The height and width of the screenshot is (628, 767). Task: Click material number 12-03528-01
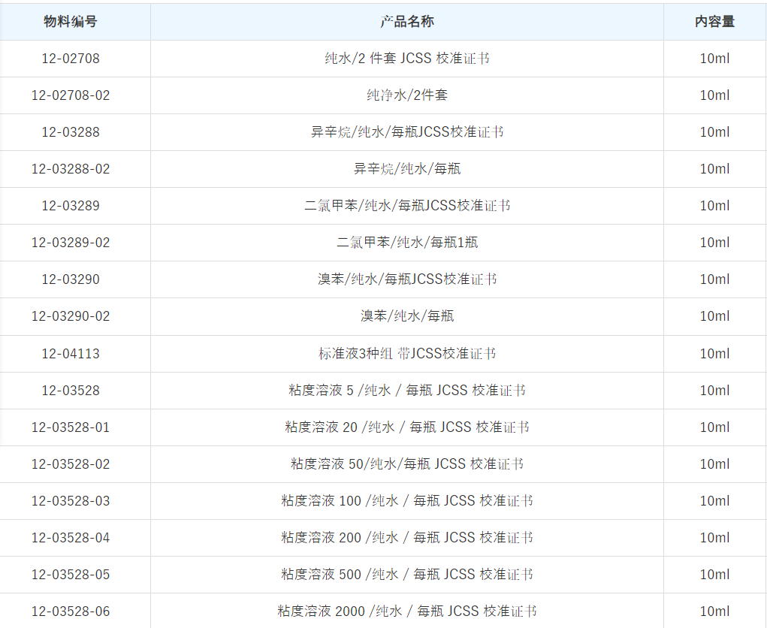click(x=71, y=427)
